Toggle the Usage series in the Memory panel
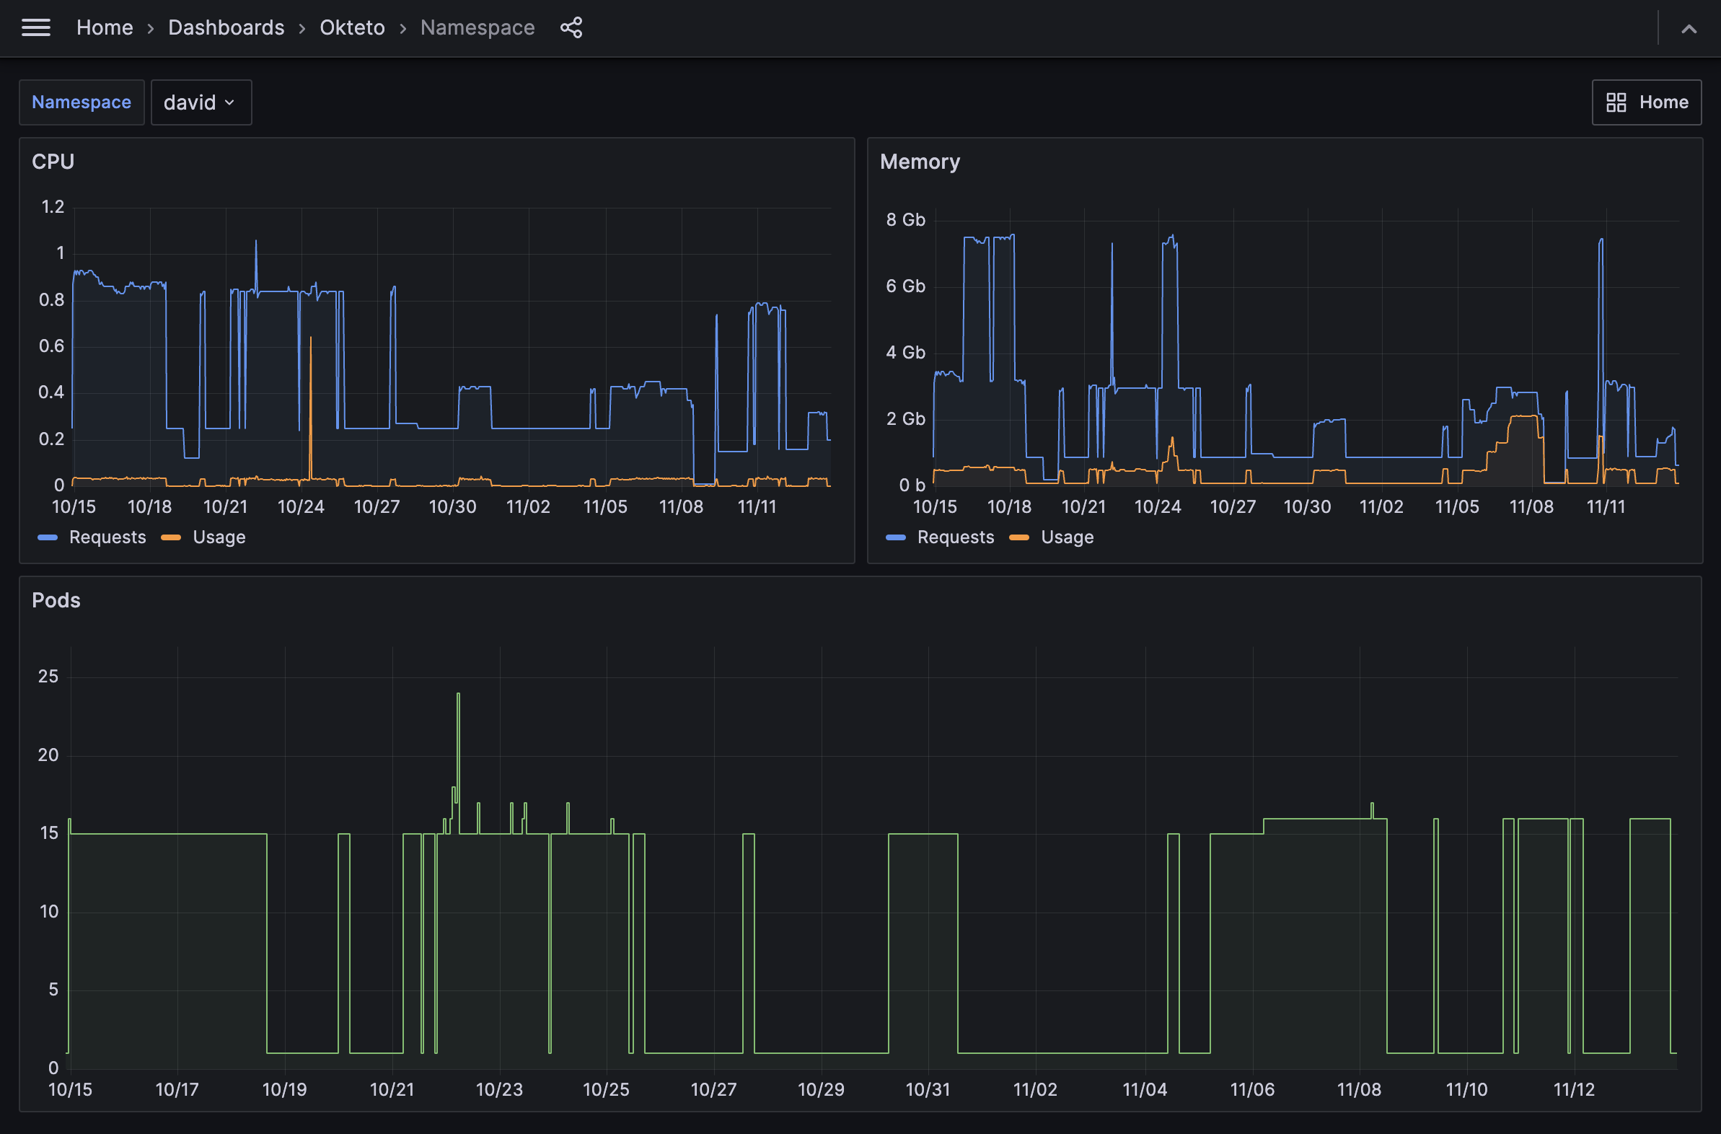The width and height of the screenshot is (1721, 1134). [1067, 537]
